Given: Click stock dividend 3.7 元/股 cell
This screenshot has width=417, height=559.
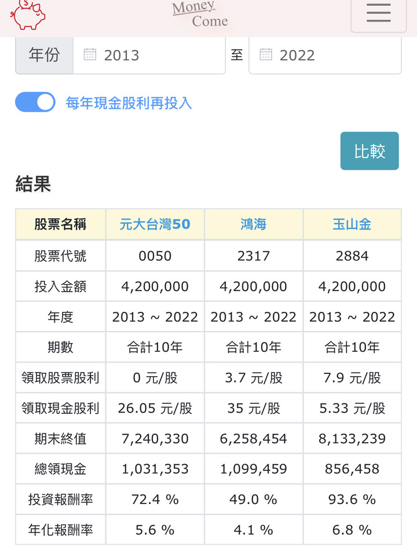Looking at the screenshot, I should point(253,378).
